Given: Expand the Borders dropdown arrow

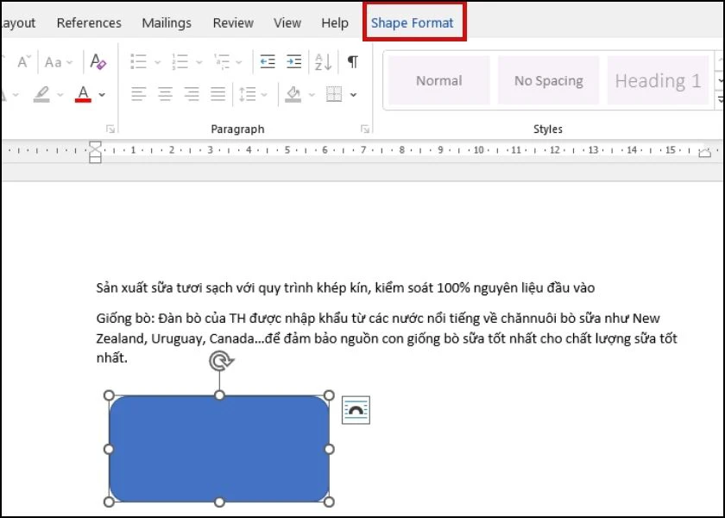Looking at the screenshot, I should (354, 94).
